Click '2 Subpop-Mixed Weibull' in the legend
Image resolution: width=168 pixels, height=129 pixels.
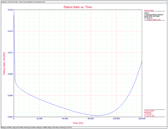[154, 15]
